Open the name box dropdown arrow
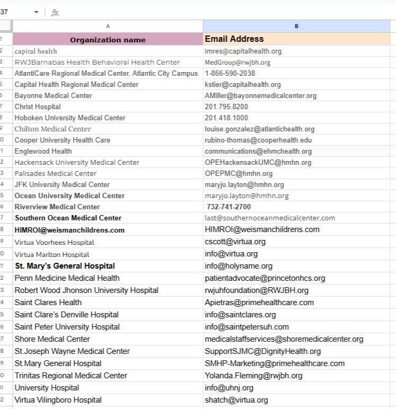This screenshot has width=396, height=409. (36, 12)
